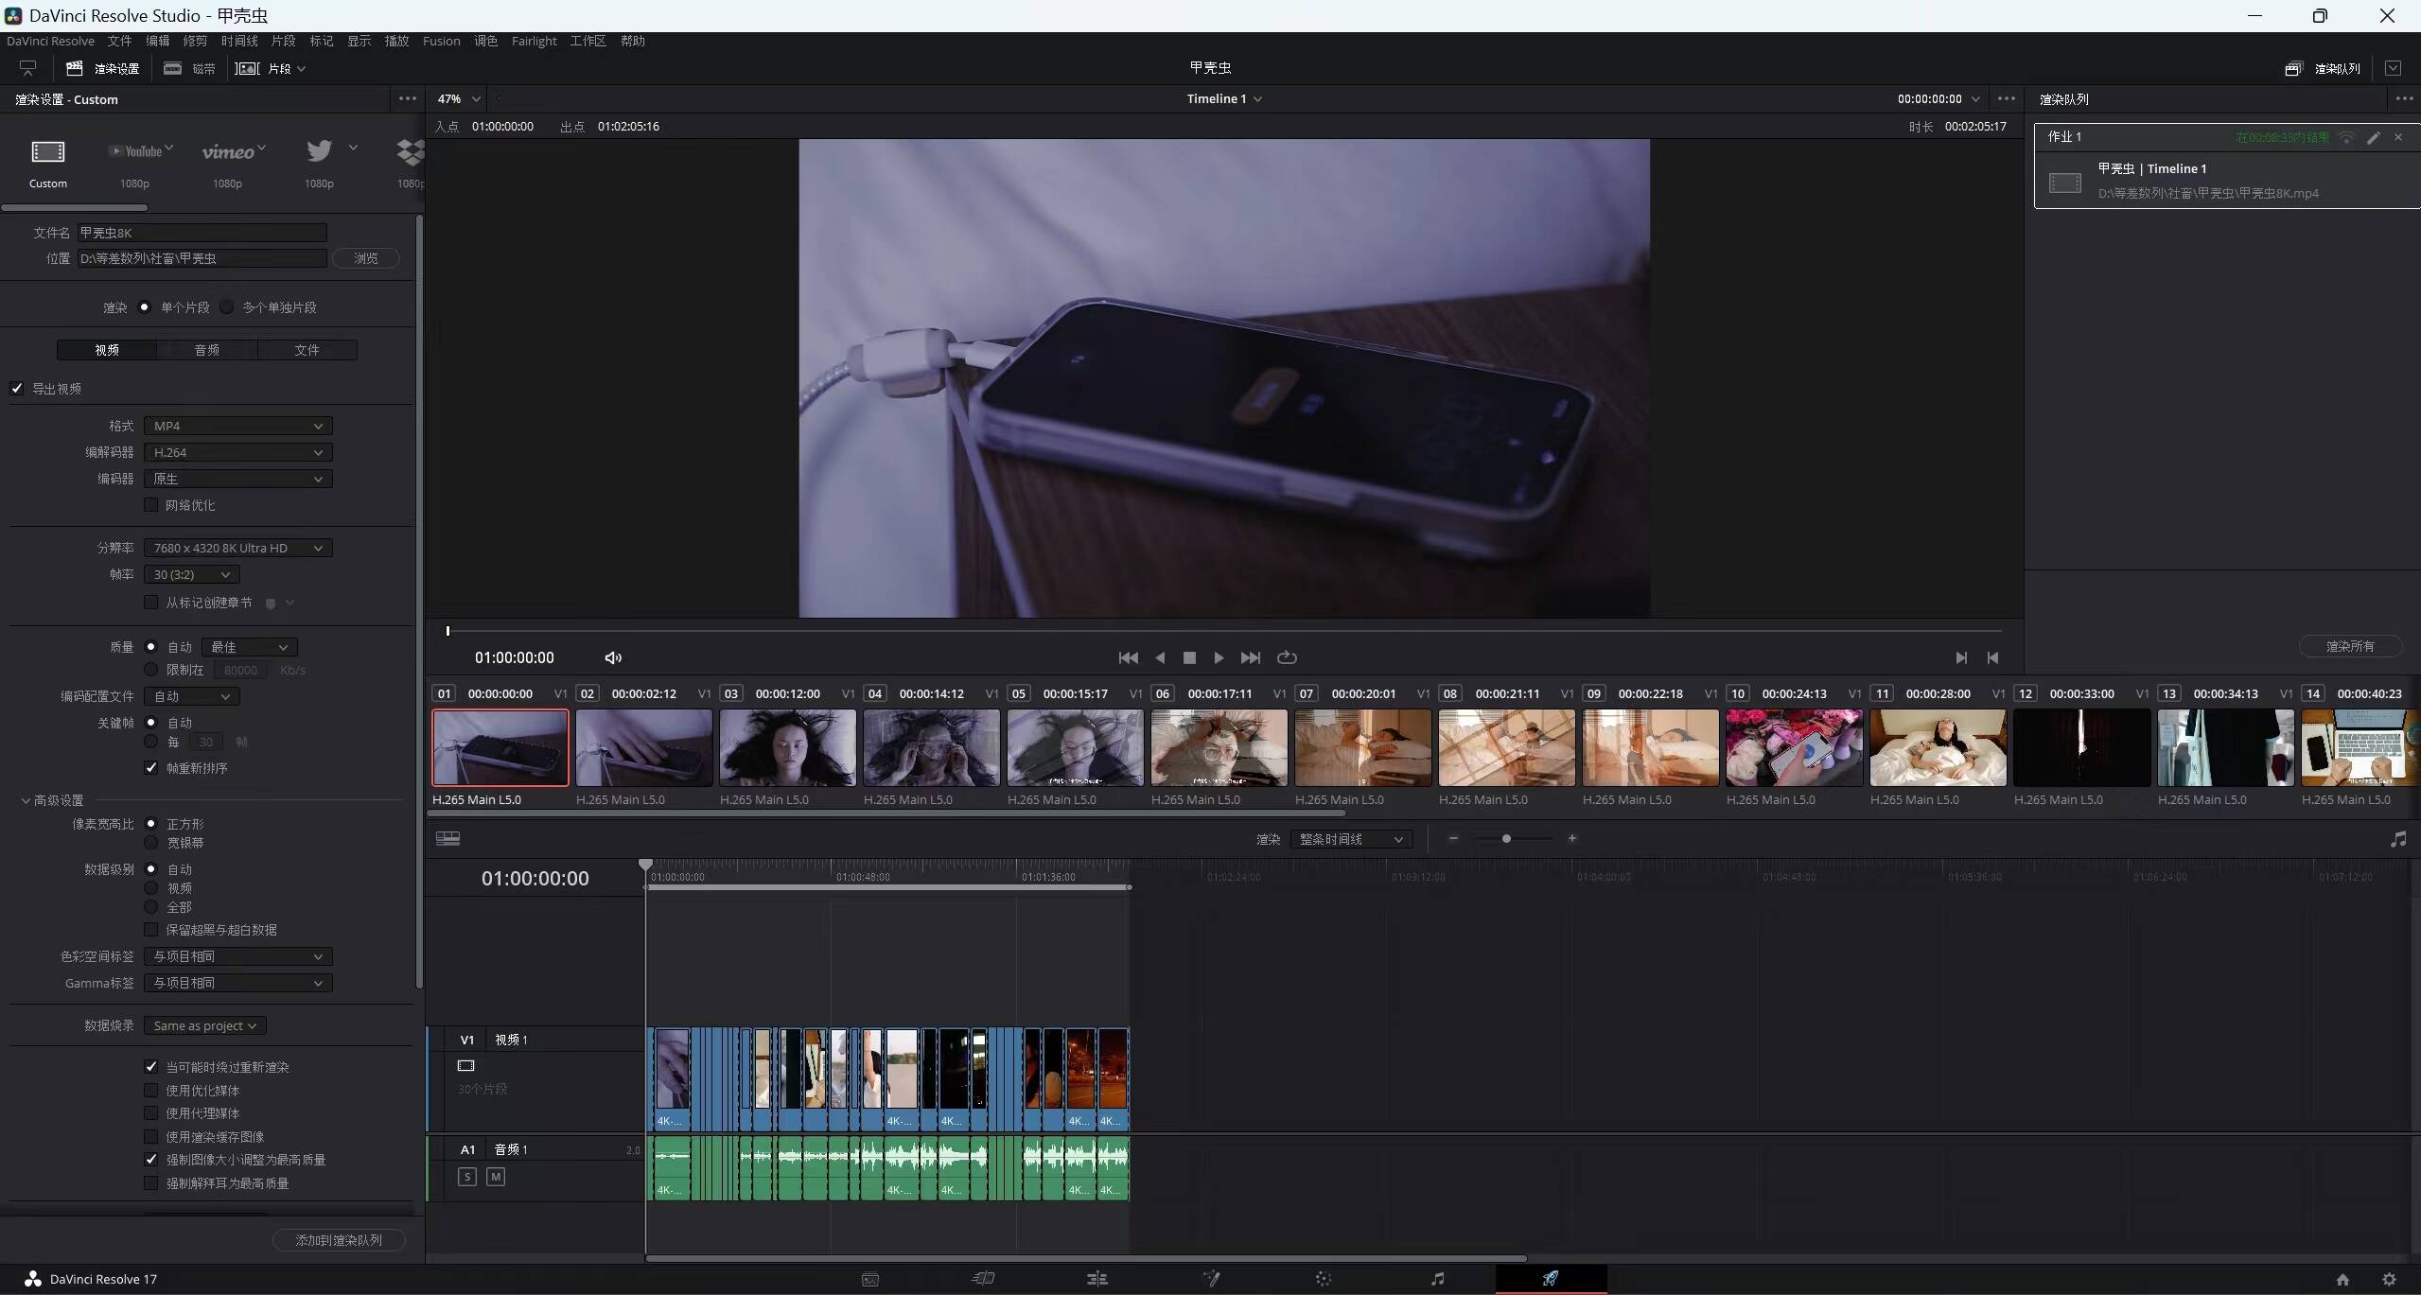Open 编解码器 H.264 codec dropdown

237,452
